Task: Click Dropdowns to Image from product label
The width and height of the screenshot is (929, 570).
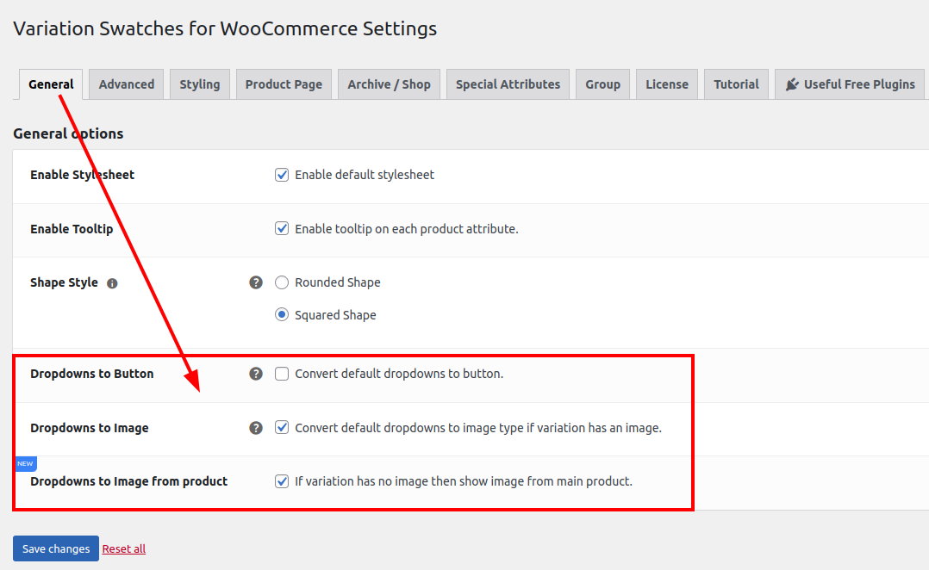Action: [x=128, y=481]
